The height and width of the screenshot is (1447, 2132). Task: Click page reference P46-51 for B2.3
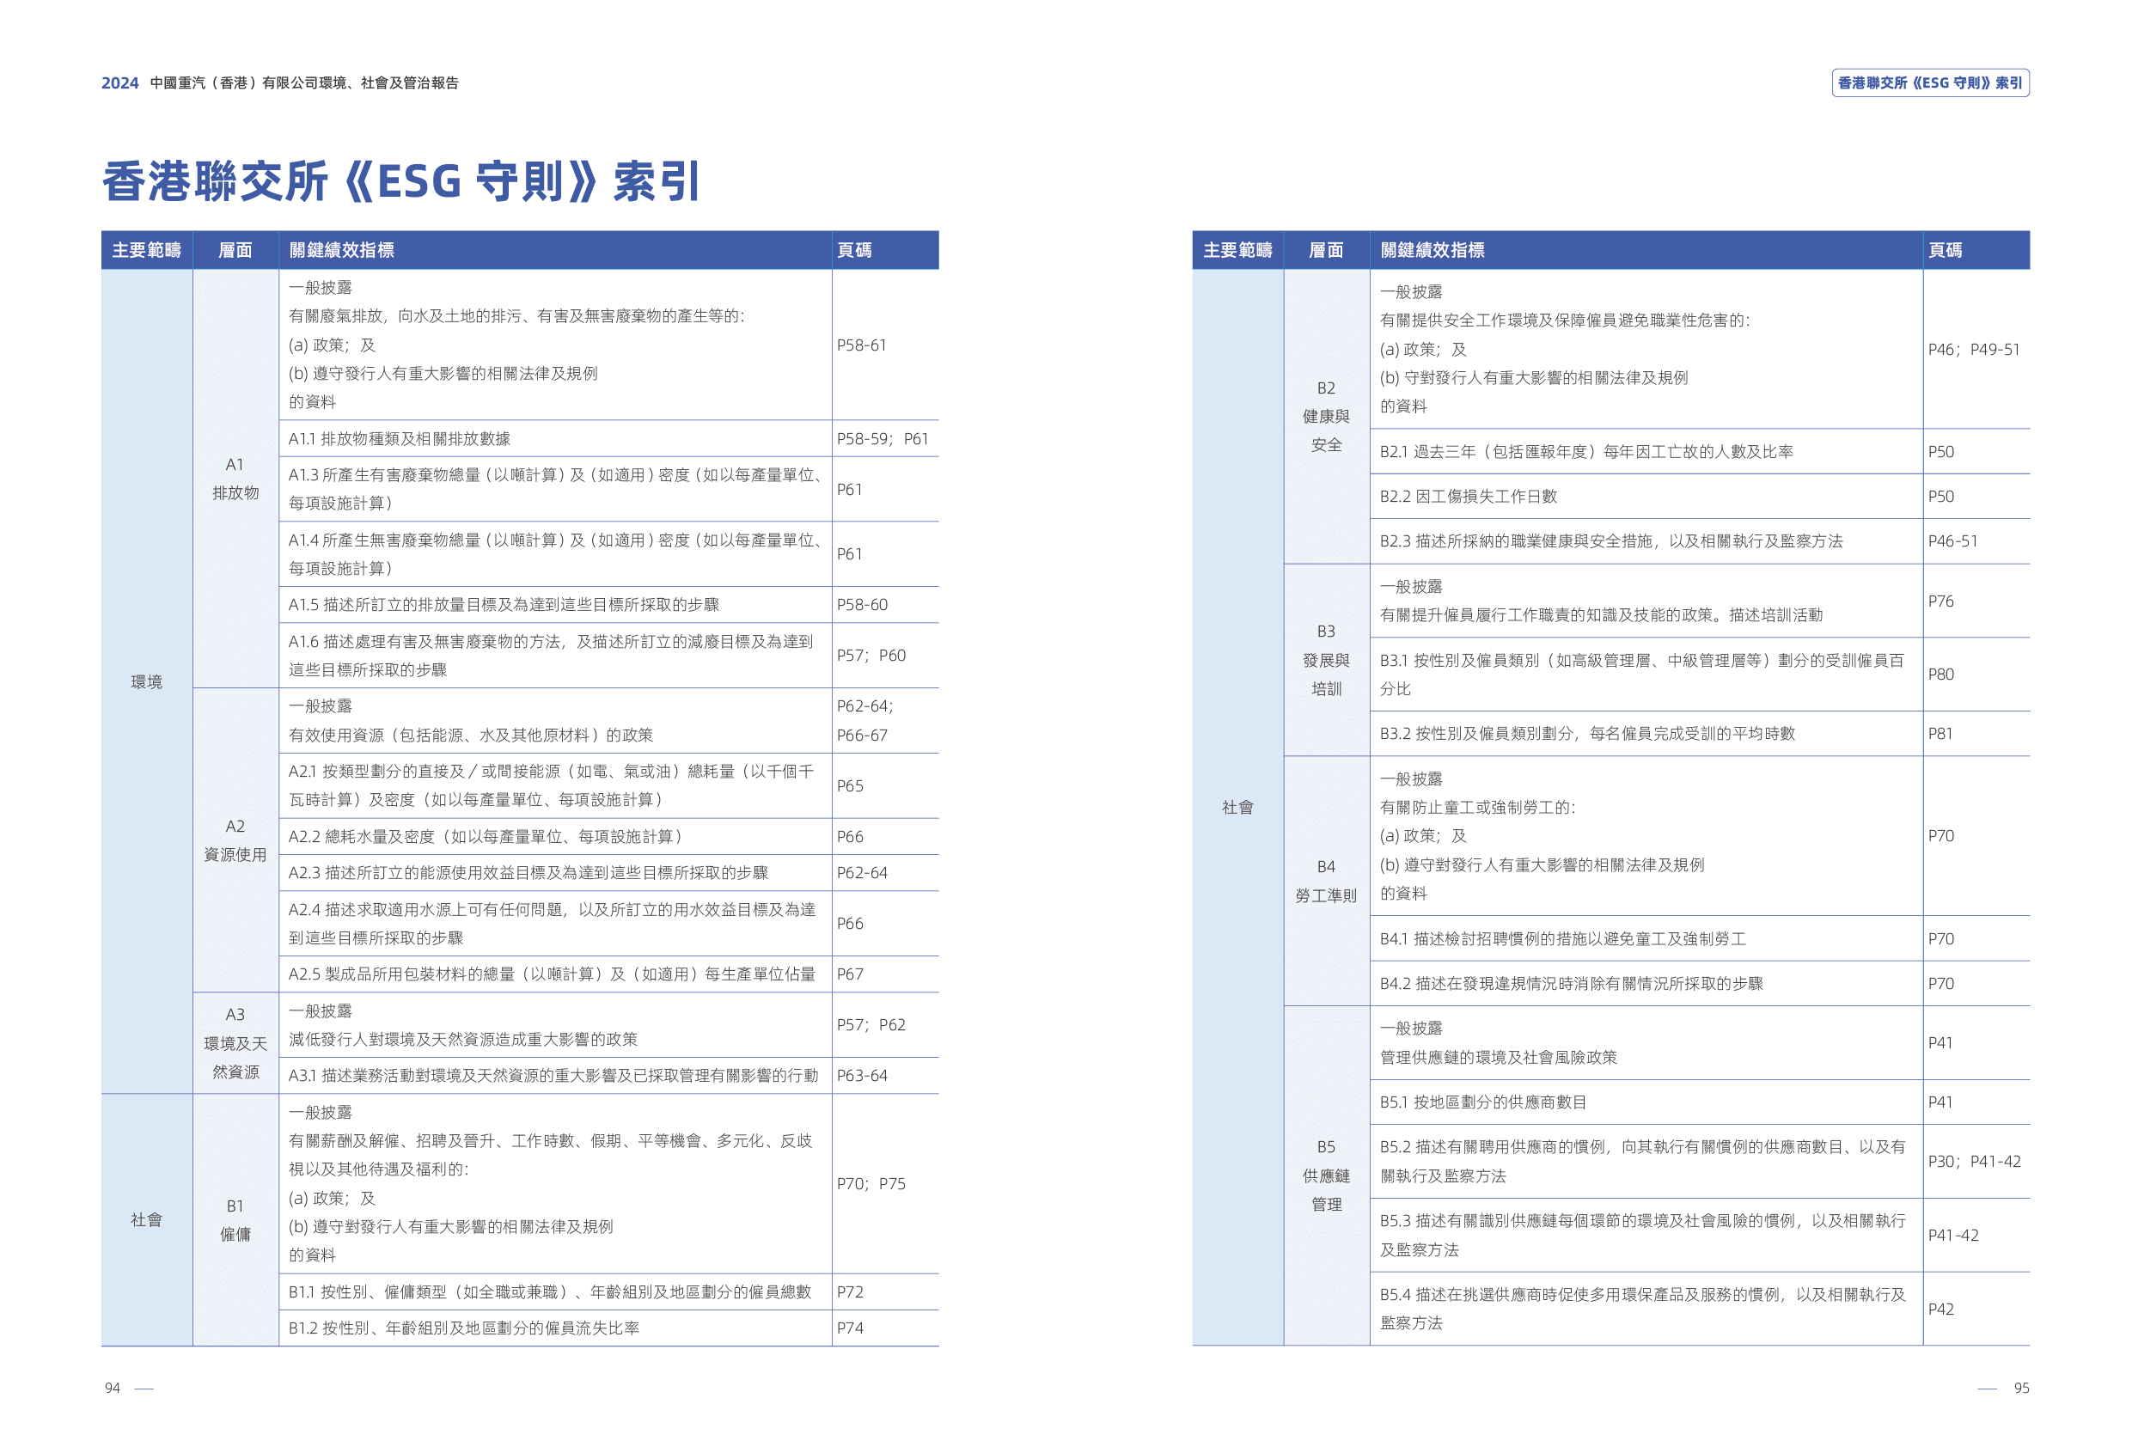(1952, 541)
